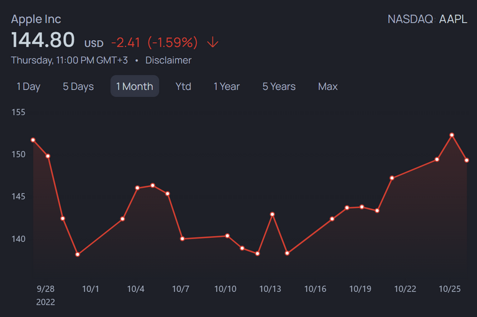Click the 145 y-axis label
477x317 pixels.
18,196
